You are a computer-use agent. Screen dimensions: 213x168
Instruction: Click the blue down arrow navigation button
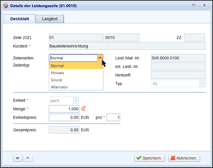[x=18, y=158]
